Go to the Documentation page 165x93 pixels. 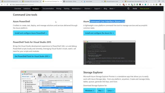[x=48, y=9]
